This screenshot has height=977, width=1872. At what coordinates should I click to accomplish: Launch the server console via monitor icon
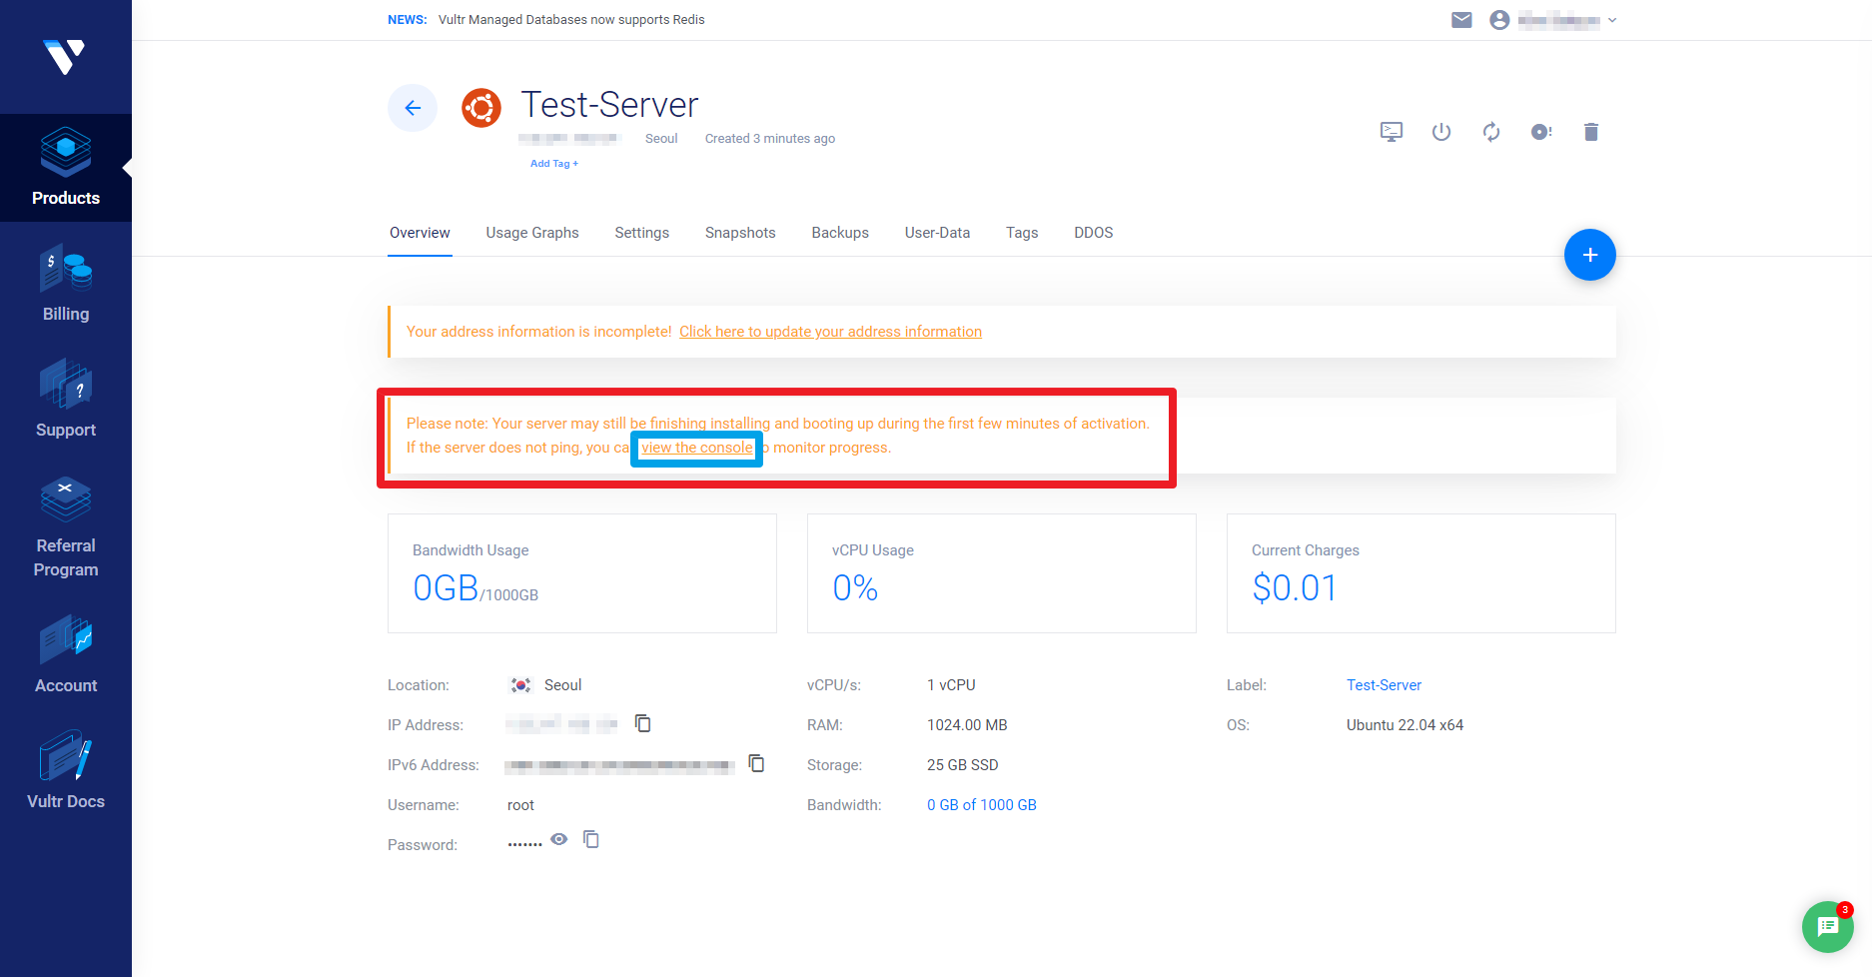[x=1392, y=132]
